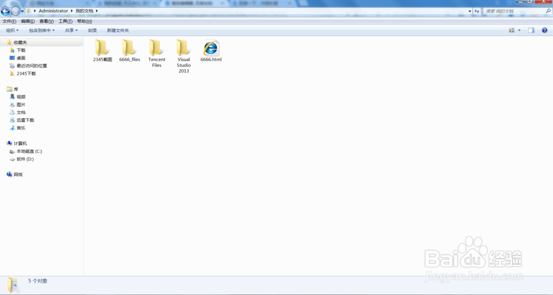Select 库 in the navigation pane

(16, 89)
